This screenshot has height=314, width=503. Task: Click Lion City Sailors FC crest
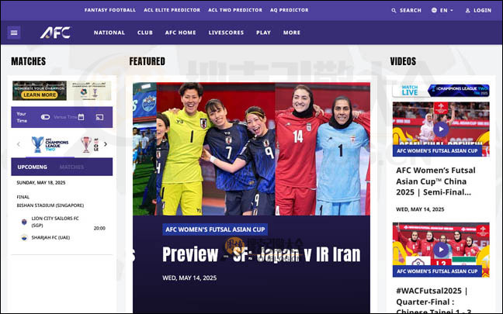click(x=24, y=222)
